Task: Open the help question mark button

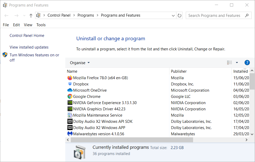Action: (247, 63)
